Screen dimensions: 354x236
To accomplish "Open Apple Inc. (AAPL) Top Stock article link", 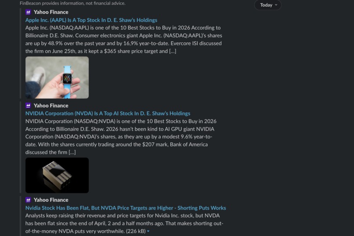I will [91, 20].
